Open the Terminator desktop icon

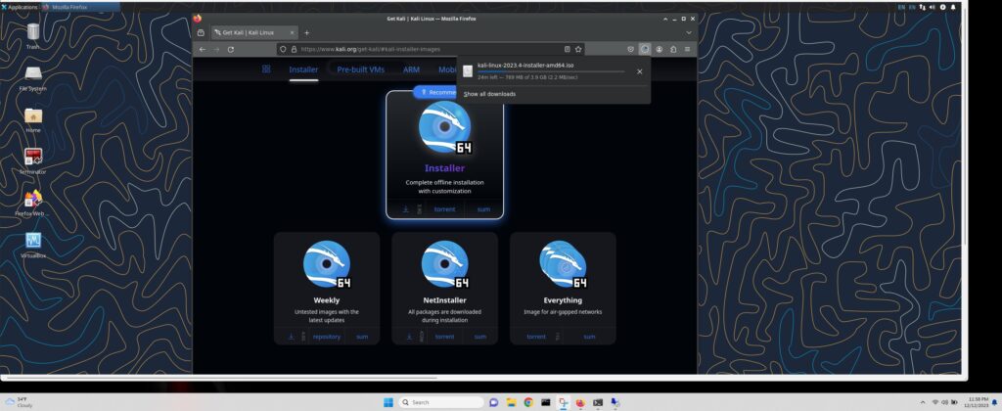[33, 158]
